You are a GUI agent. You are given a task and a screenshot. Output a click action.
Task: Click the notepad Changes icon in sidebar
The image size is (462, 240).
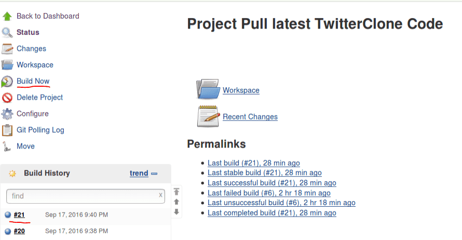click(x=7, y=49)
